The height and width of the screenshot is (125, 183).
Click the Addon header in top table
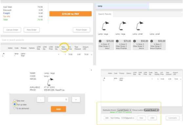click(10, 48)
